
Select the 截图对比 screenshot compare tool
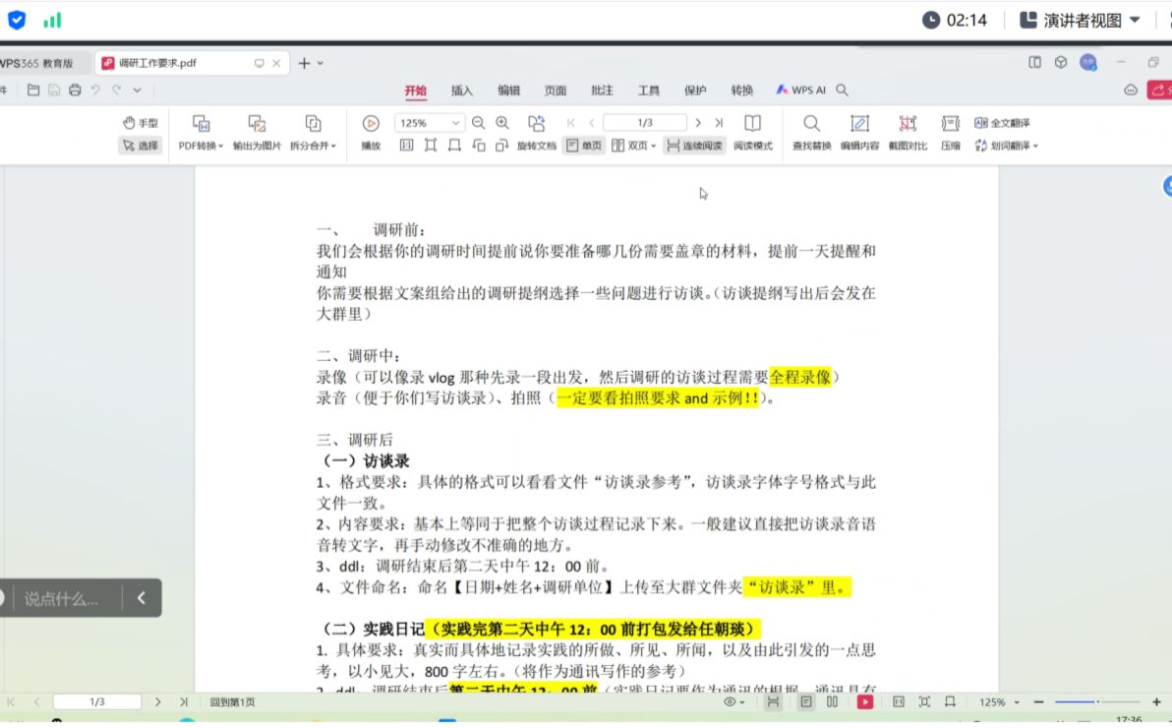point(908,124)
